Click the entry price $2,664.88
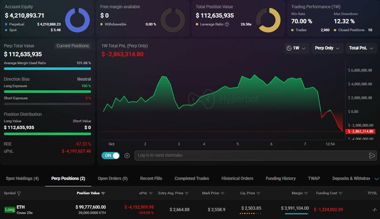Image resolution: width=380 pixels, height=219 pixels. click(x=179, y=210)
